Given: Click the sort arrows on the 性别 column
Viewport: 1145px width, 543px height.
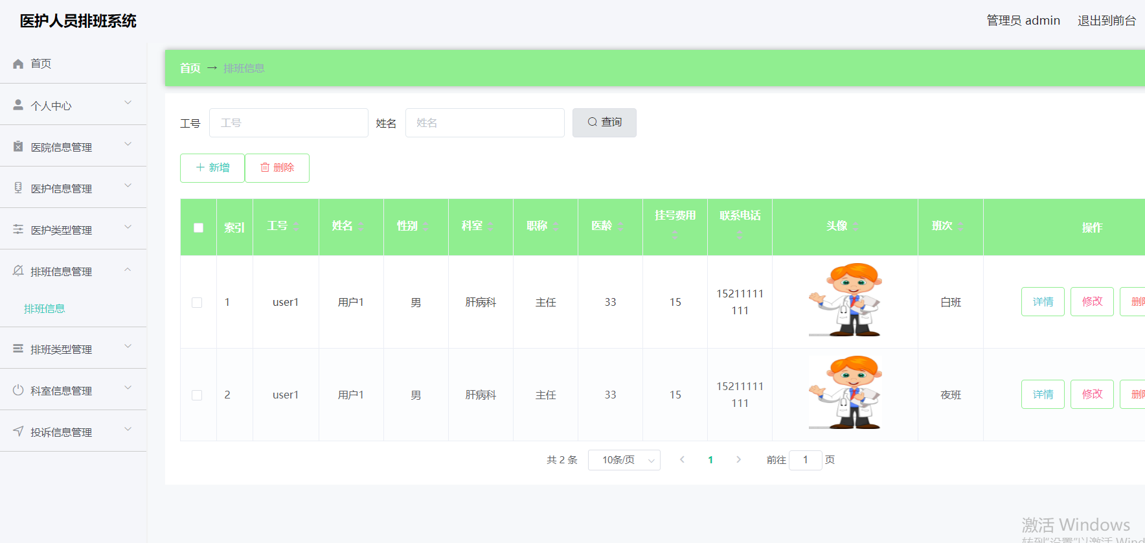Looking at the screenshot, I should point(425,226).
